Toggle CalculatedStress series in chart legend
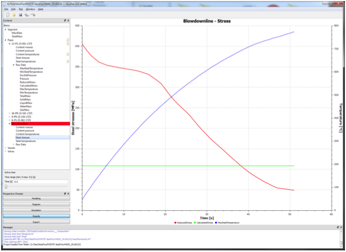Screen dimensions: 346x252 tap(203, 223)
